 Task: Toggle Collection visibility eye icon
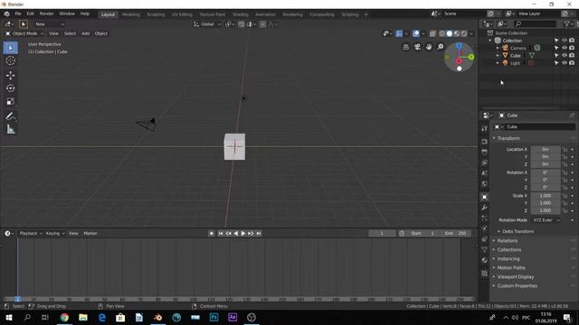click(x=565, y=40)
